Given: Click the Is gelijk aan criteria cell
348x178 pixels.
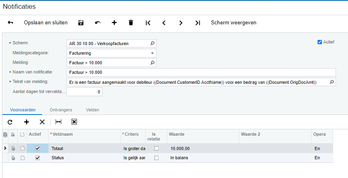Looking at the screenshot, I should tap(133, 158).
